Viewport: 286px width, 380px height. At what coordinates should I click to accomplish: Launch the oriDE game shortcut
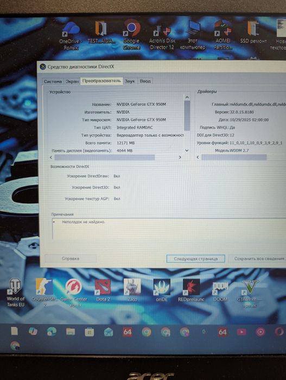pos(162,290)
